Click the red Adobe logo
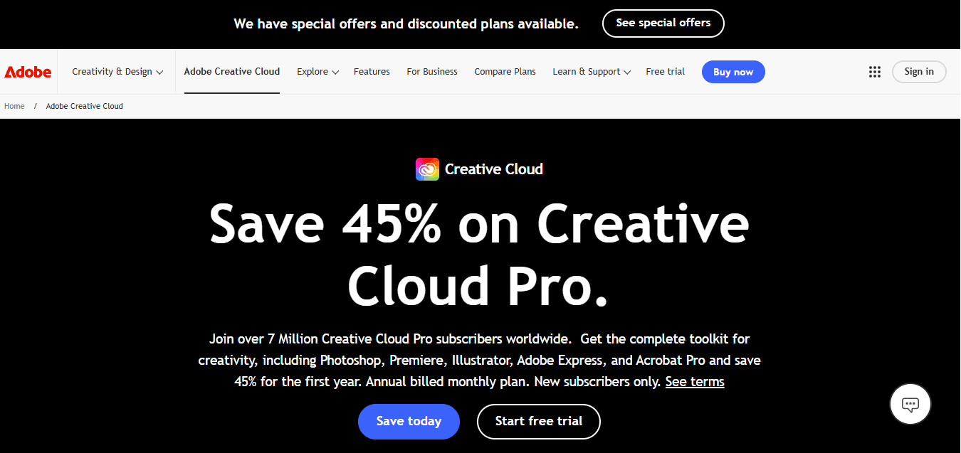This screenshot has height=453, width=961. click(x=28, y=72)
